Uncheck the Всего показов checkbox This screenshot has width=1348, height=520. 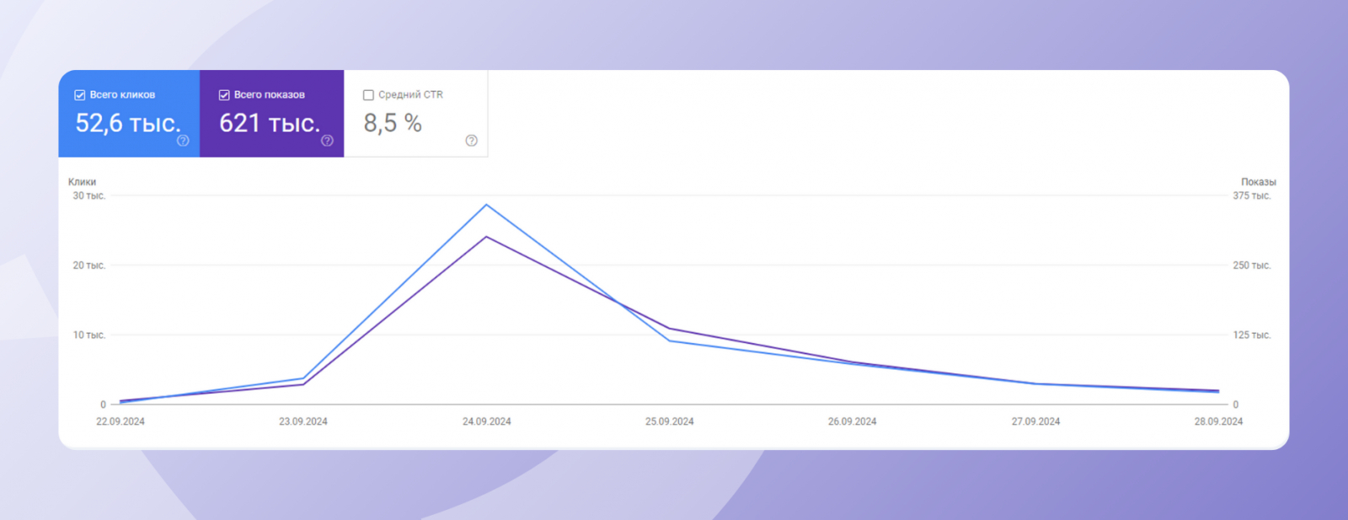pyautogui.click(x=224, y=95)
